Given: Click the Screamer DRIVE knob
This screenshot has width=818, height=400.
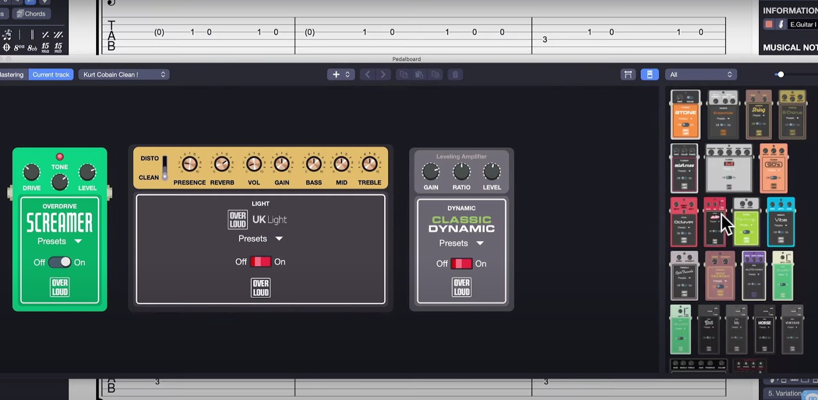Looking at the screenshot, I should 31,172.
